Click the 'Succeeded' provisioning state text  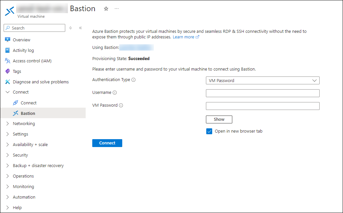139,59
